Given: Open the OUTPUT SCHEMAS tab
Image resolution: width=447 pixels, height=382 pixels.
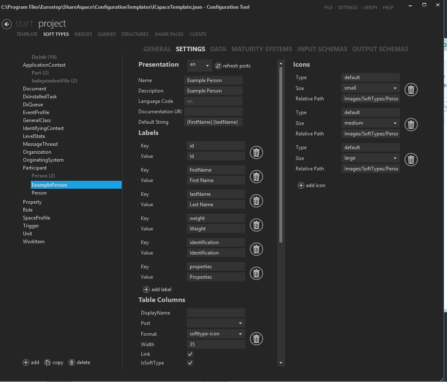Looking at the screenshot, I should click(x=380, y=49).
